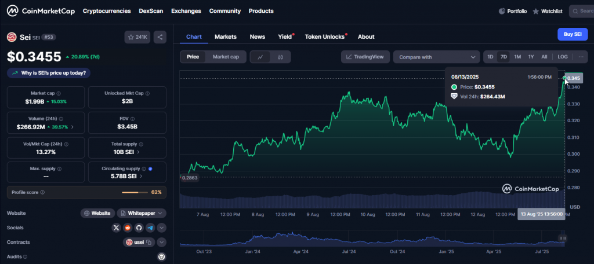The image size is (594, 264).
Task: Switch chart to line view
Action: pyautogui.click(x=260, y=57)
